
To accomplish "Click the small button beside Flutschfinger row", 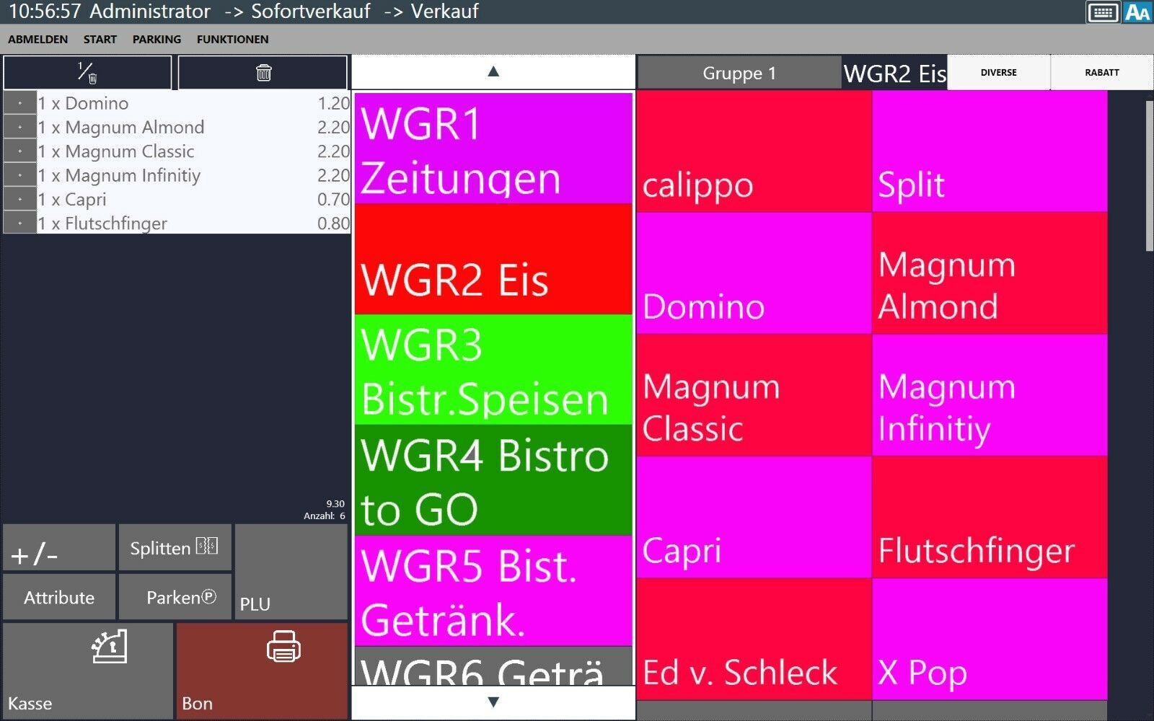I will point(19,223).
